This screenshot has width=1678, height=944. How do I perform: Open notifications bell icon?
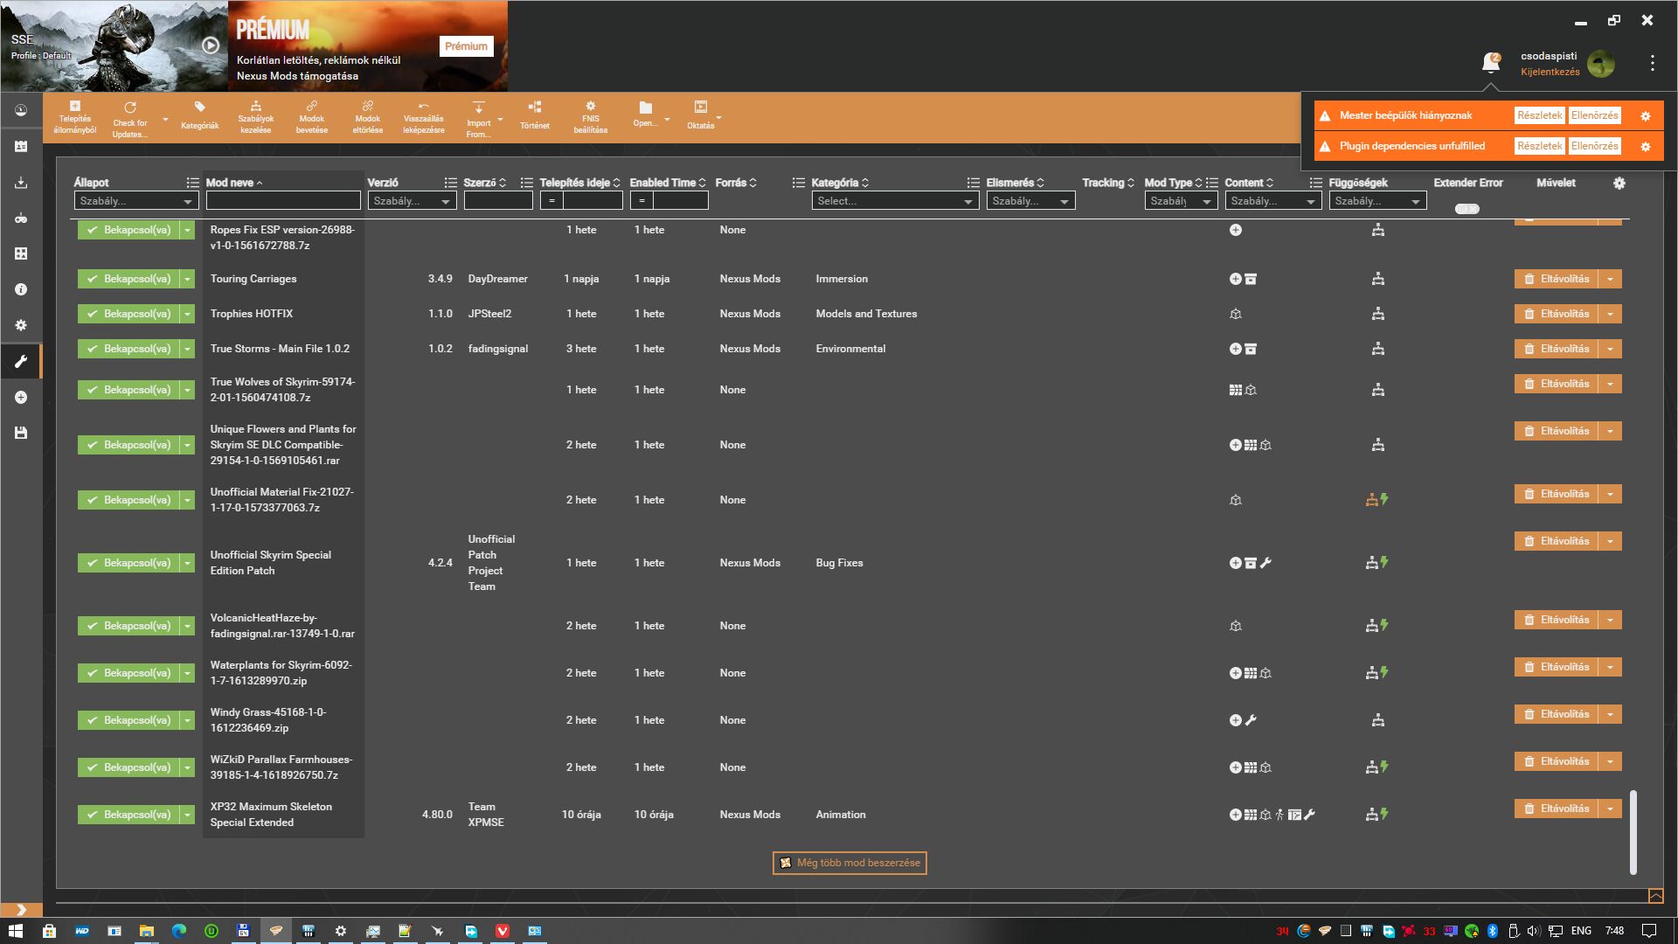coord(1491,62)
